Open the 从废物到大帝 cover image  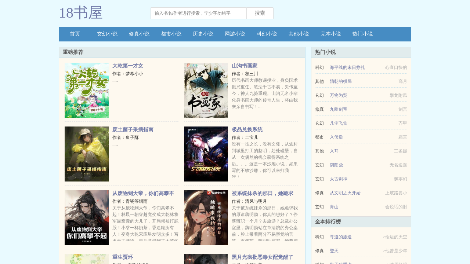(x=87, y=218)
